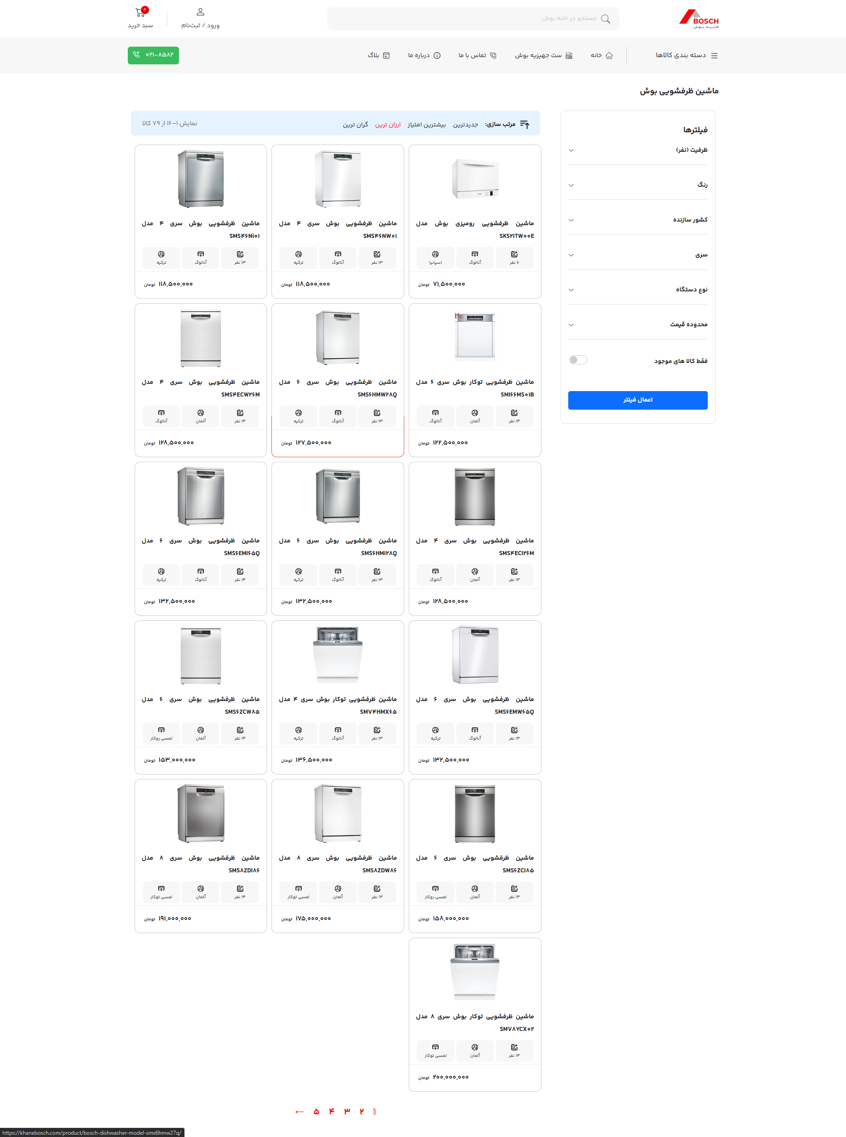Click the info icon beside درباره ما
This screenshot has width=846, height=1137.
(x=437, y=55)
